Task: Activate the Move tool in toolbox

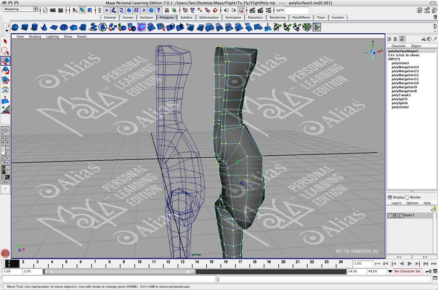Action: 5,61
